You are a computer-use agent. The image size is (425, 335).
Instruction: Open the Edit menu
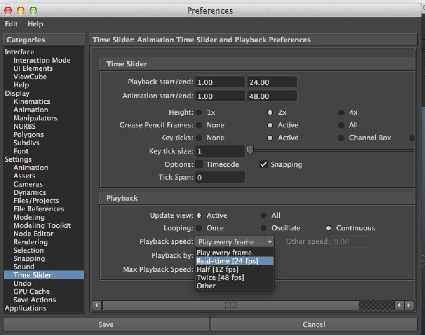(11, 24)
